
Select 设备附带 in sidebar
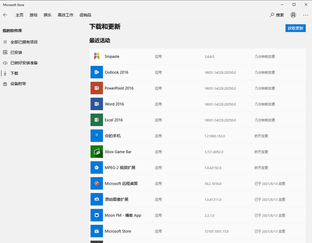(18, 84)
